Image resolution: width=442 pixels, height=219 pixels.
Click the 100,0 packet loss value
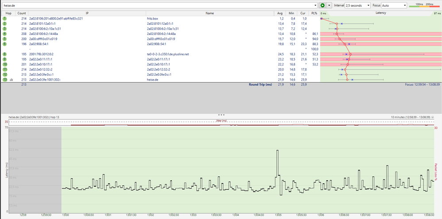(314, 49)
